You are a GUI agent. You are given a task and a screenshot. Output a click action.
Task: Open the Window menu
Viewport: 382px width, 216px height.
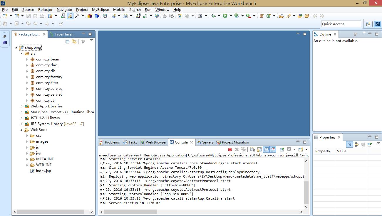coord(162,9)
